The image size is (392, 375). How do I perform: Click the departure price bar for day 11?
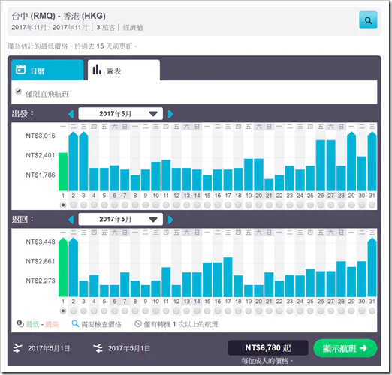click(166, 175)
